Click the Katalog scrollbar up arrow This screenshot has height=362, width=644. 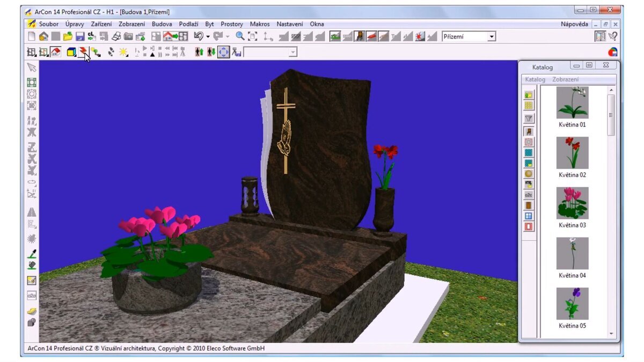pos(611,90)
